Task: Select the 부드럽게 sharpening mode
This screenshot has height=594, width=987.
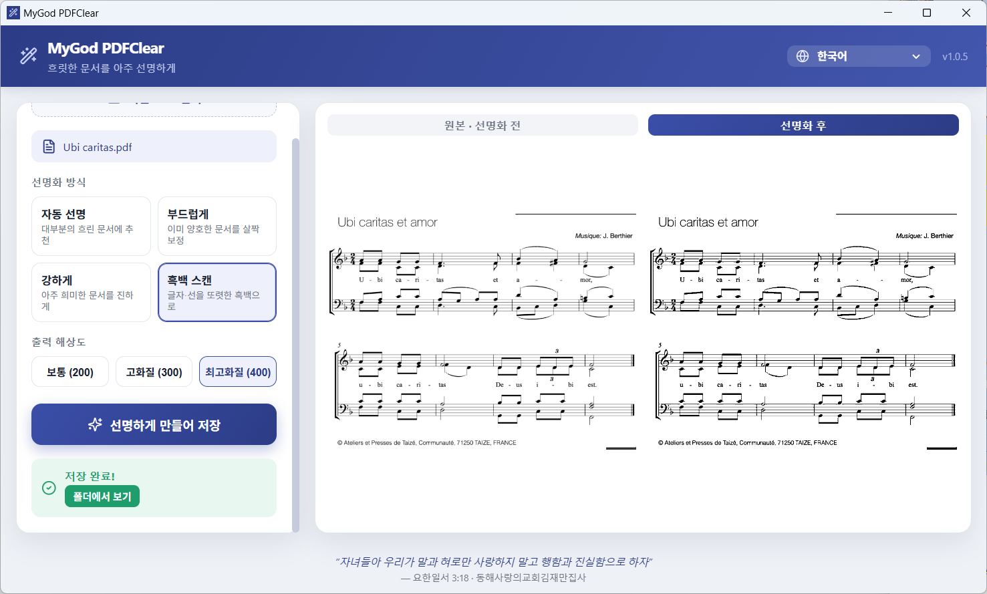Action: [217, 226]
